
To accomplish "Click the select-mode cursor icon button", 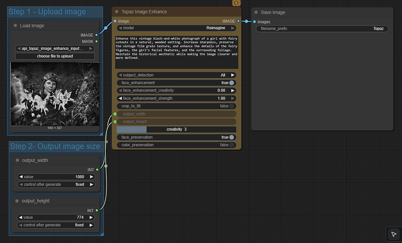I will click(393, 234).
